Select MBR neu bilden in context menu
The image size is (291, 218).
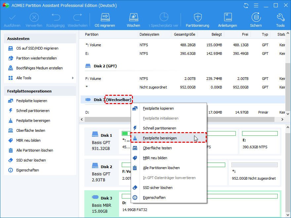pyautogui.click(x=169, y=158)
